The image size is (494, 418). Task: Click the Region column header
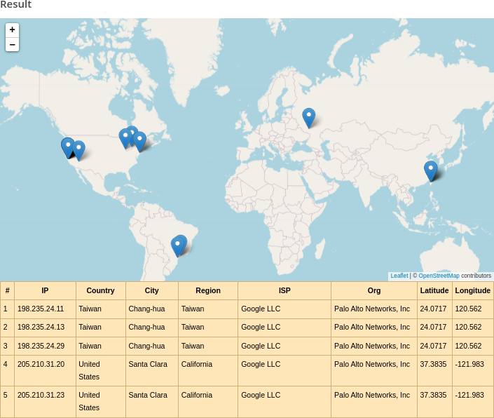click(208, 290)
